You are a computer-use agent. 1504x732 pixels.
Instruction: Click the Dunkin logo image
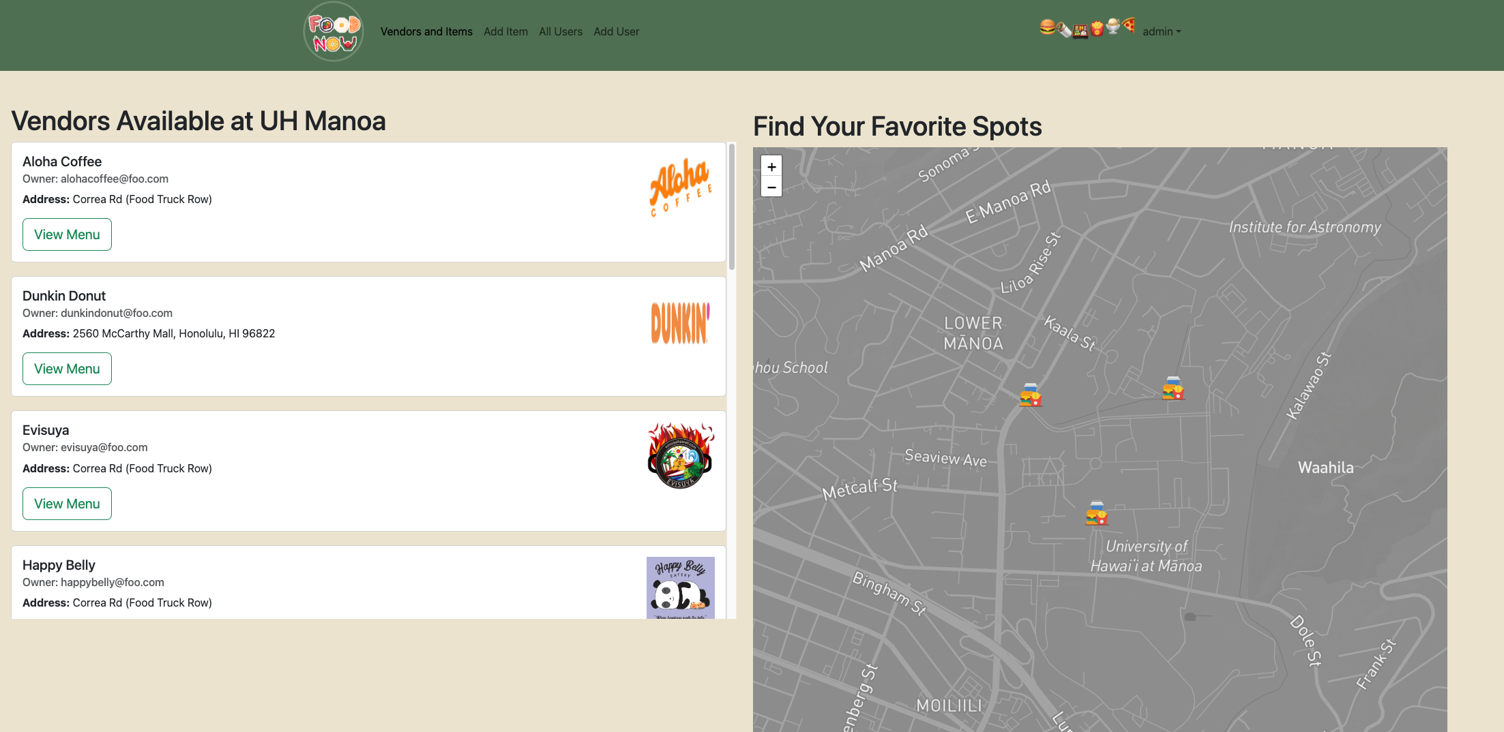click(x=681, y=322)
